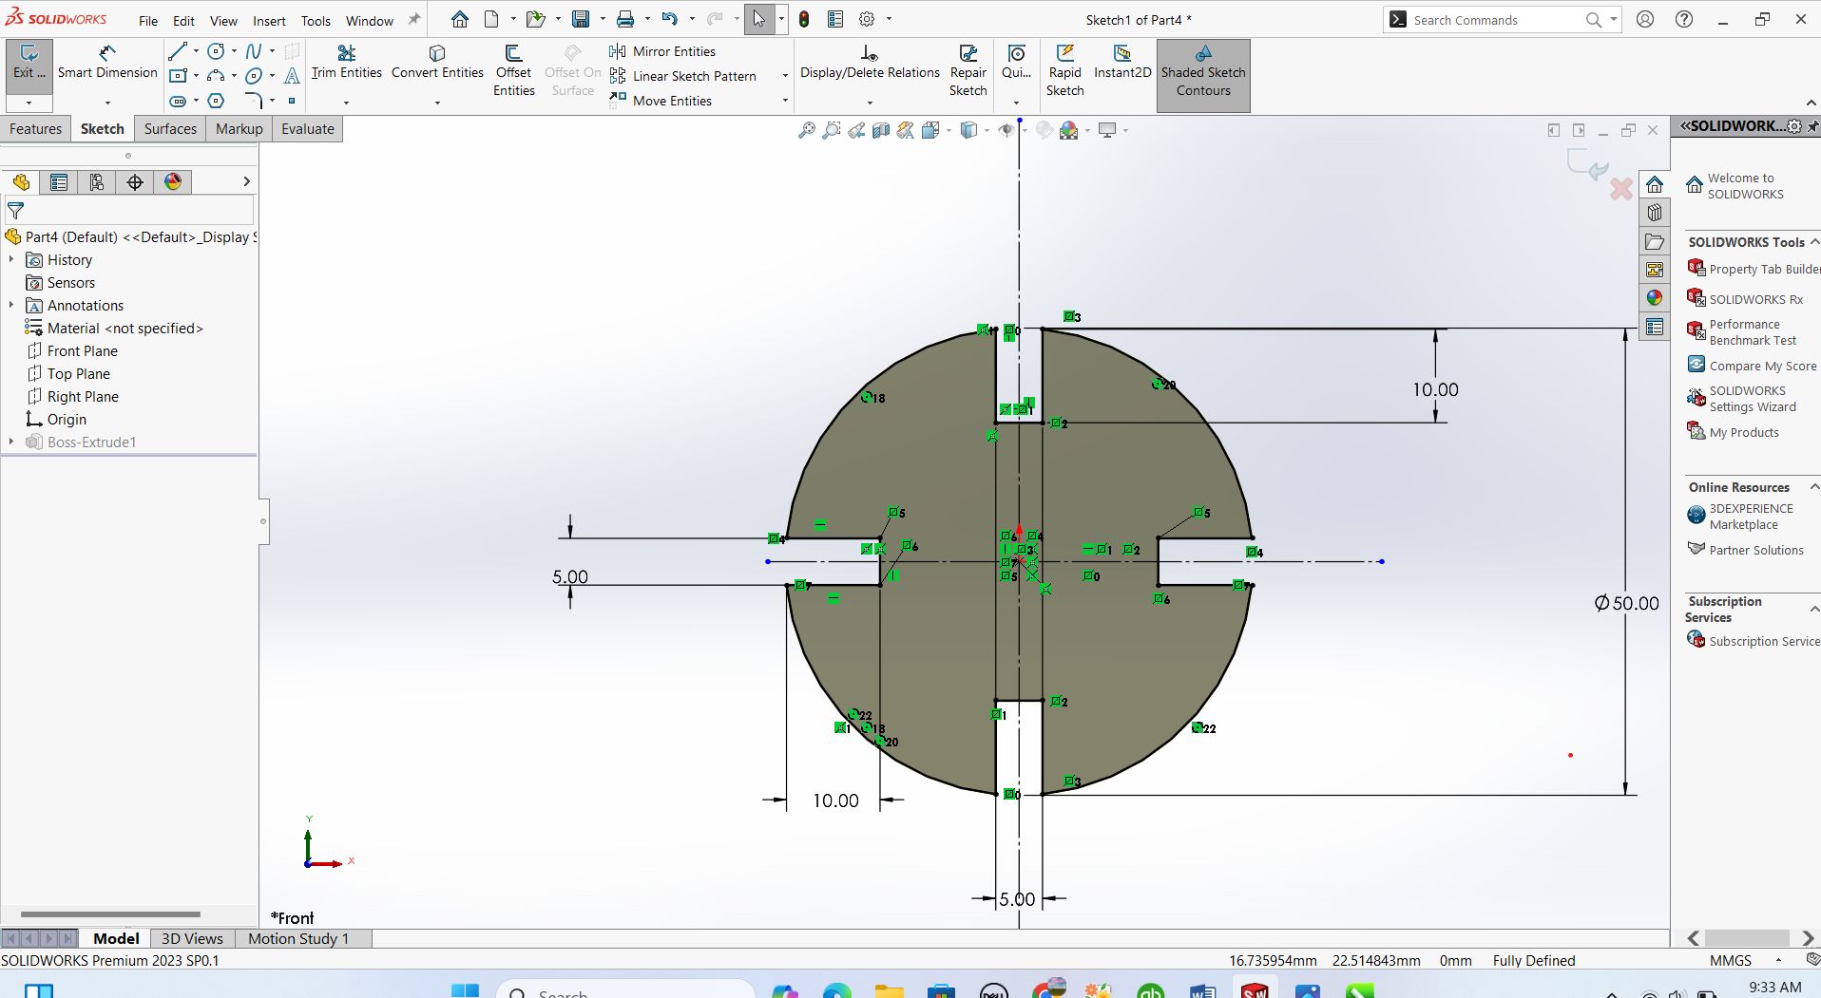The image size is (1821, 998).
Task: Click the MMGS unit system in status bar
Action: click(1730, 961)
